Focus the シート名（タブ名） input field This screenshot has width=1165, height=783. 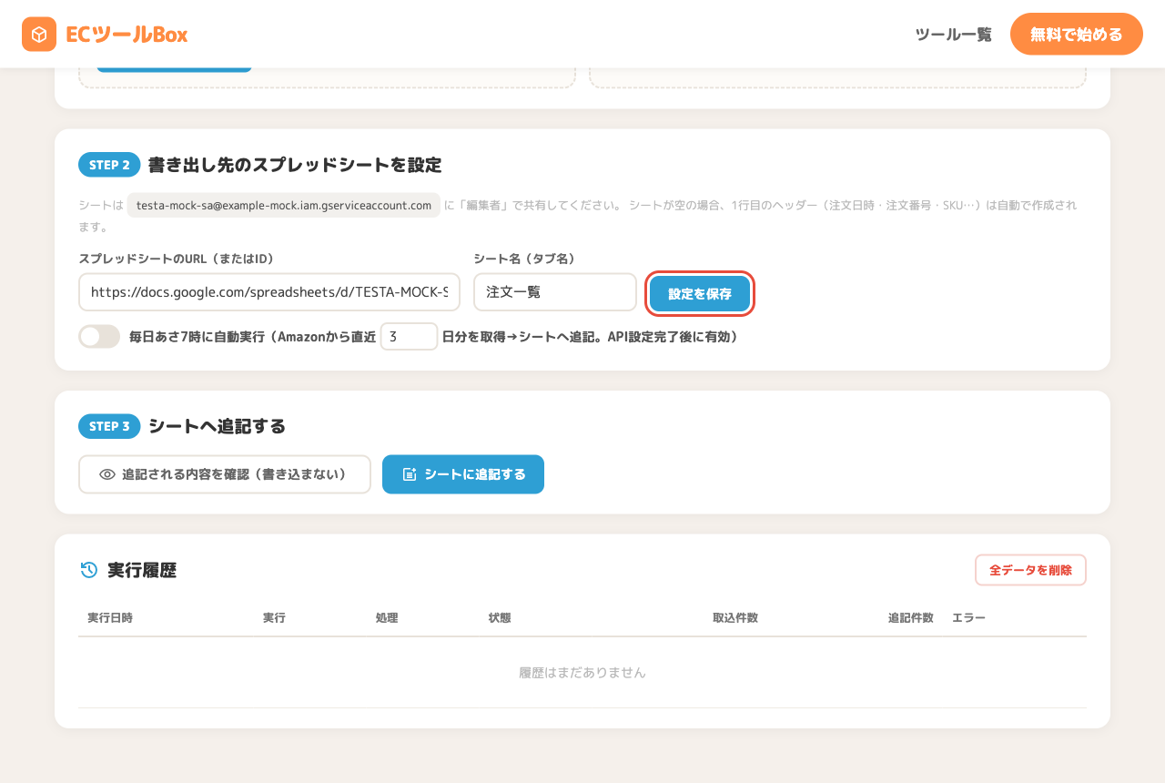point(555,292)
